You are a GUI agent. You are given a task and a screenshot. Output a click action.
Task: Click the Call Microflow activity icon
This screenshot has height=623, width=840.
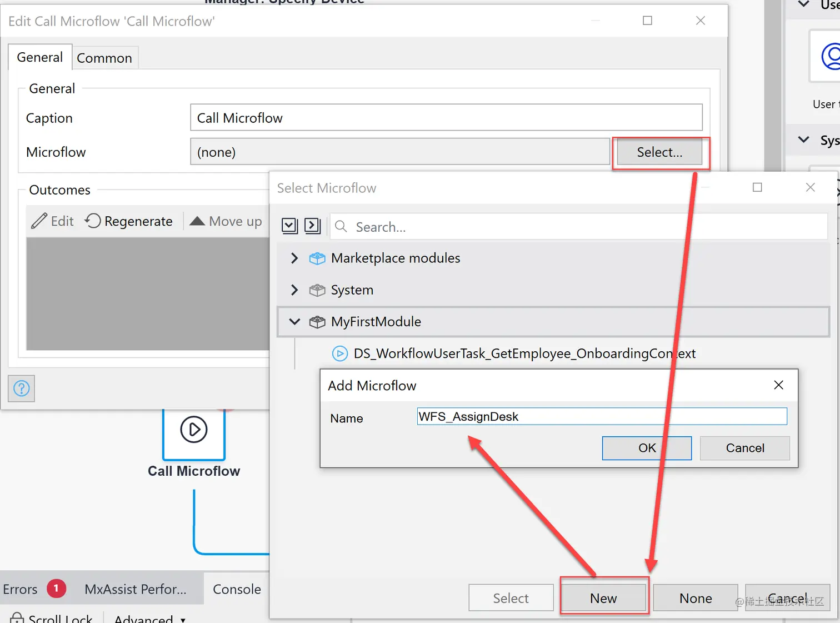194,430
